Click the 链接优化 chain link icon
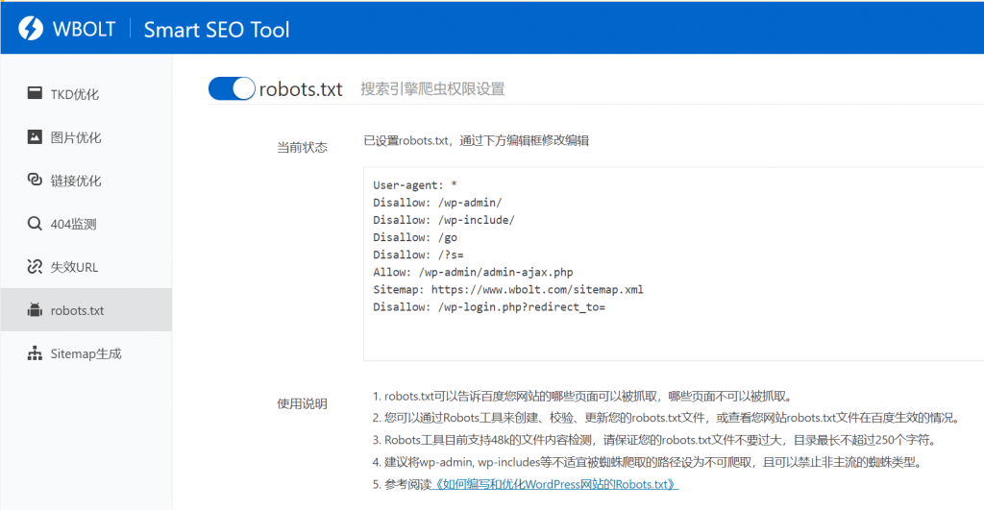The height and width of the screenshot is (510, 984). tap(35, 181)
